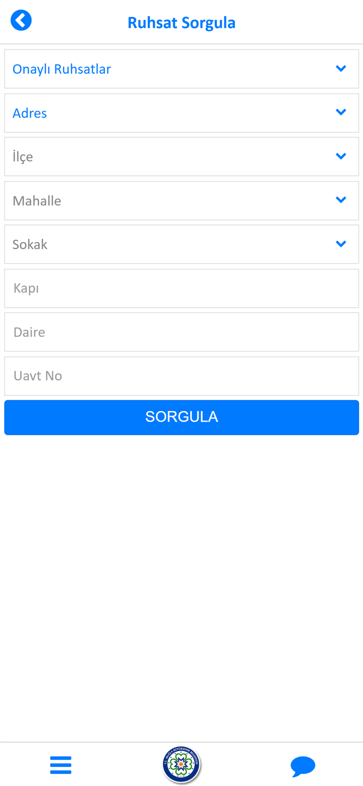Click the chevron on Onaylı Ruhsatlar
363x786 pixels.
(341, 68)
